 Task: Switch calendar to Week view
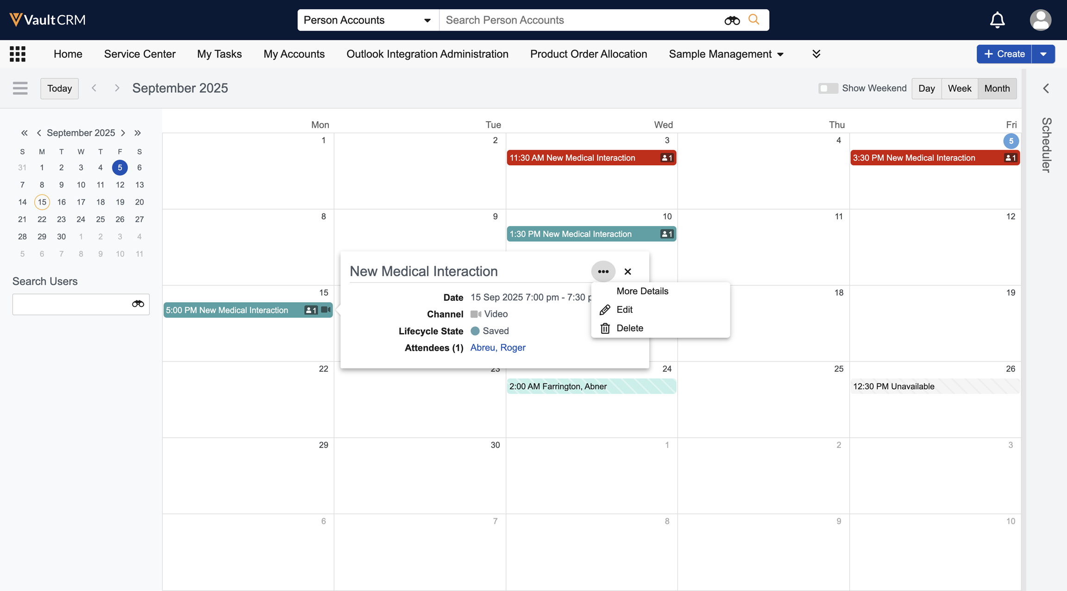click(x=959, y=88)
